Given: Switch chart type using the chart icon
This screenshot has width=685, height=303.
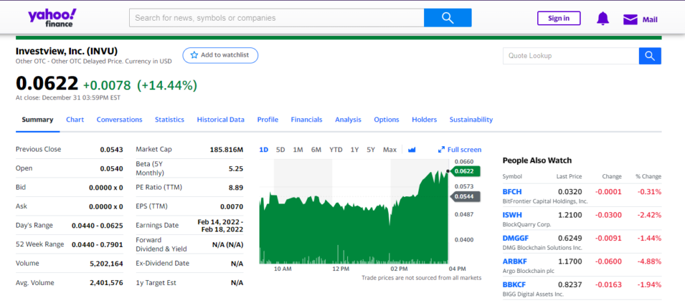Looking at the screenshot, I should [x=412, y=149].
